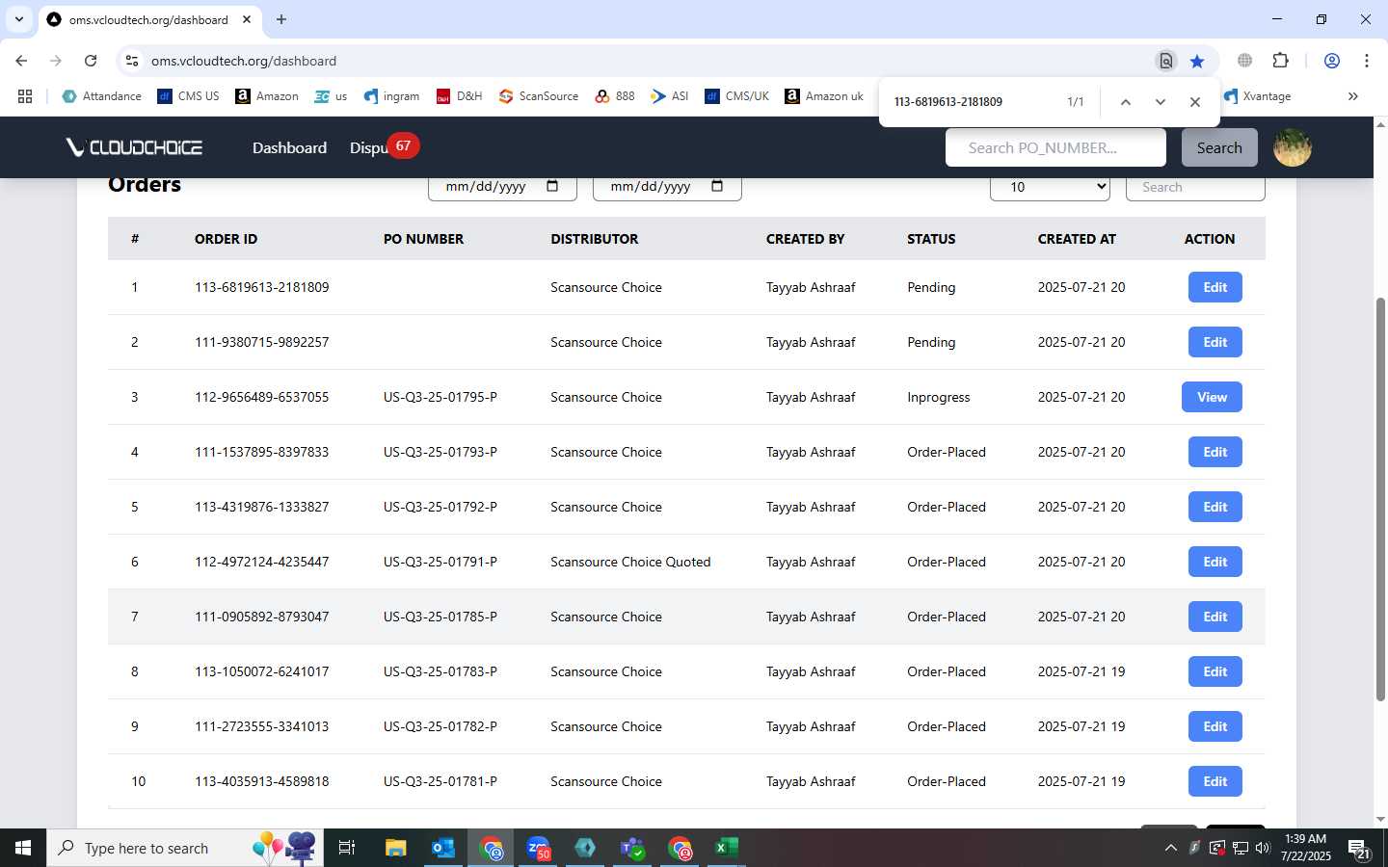Open first date picker calendar icon

[552, 186]
